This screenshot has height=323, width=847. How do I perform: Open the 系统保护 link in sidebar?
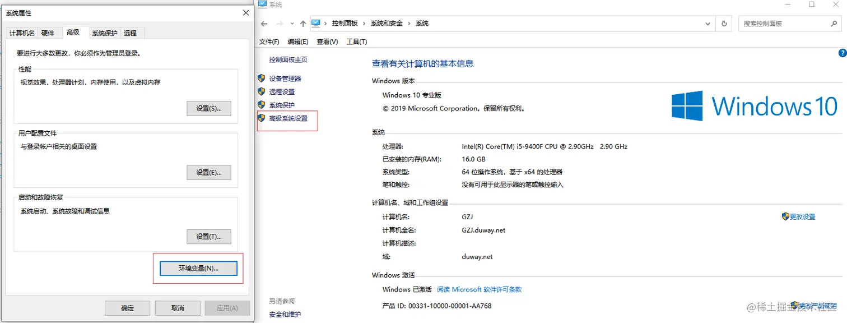282,105
